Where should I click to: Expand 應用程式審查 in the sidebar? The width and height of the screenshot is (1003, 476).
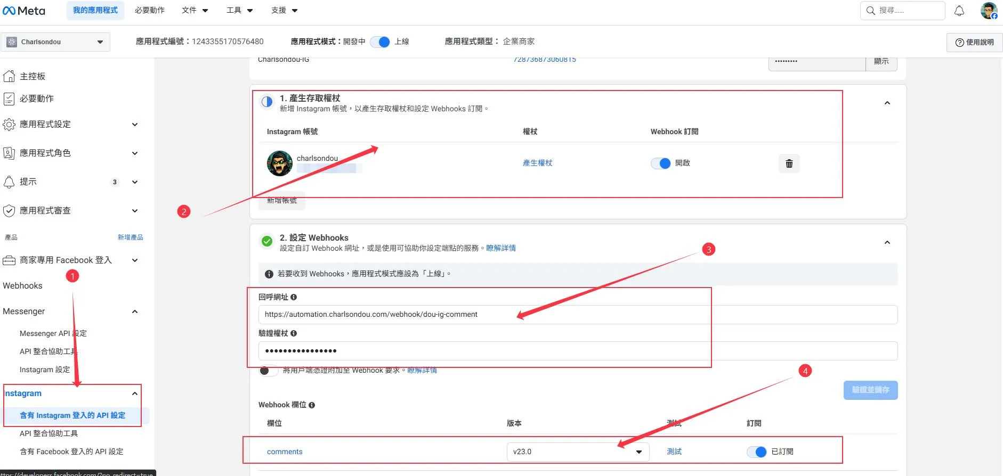click(135, 211)
